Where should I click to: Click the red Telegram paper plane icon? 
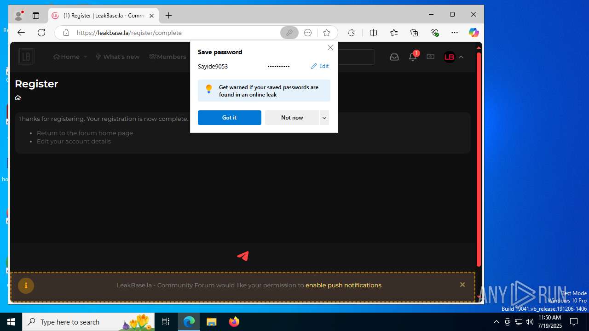click(x=243, y=256)
